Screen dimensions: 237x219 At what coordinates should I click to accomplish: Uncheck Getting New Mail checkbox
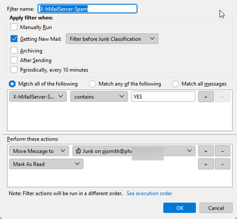14,39
